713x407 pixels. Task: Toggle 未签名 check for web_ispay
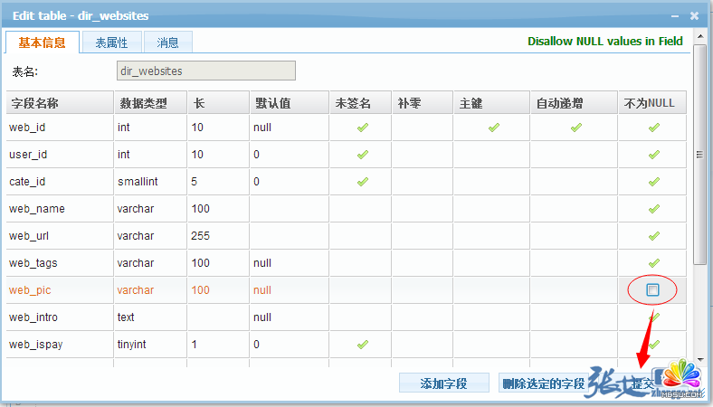363,345
